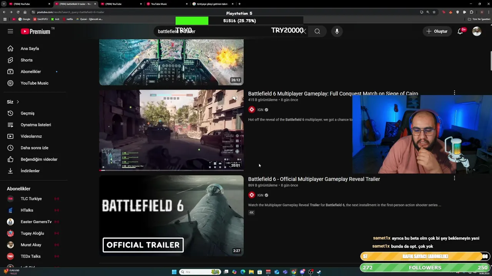Open the Oluştur create button
Viewport: 492px width, 276px height.
(x=437, y=31)
